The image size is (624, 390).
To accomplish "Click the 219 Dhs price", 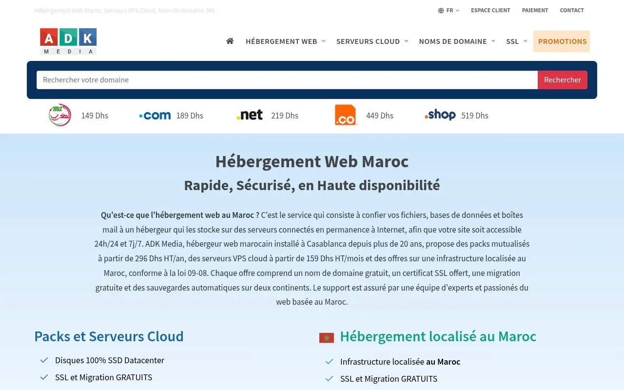I will pos(285,116).
